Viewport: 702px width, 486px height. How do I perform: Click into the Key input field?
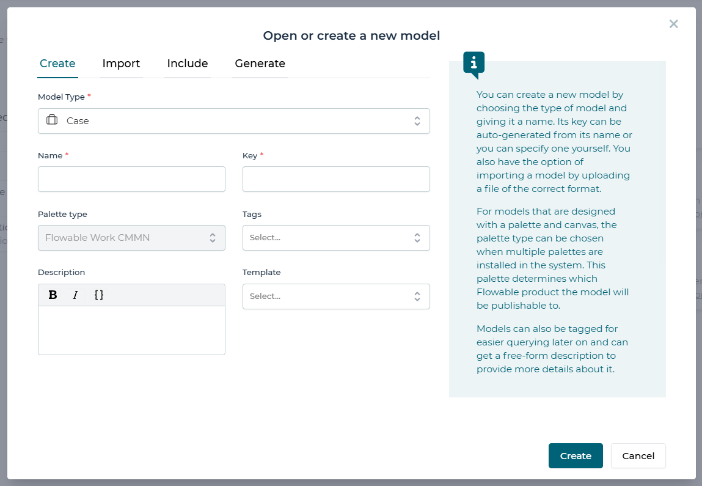(335, 179)
